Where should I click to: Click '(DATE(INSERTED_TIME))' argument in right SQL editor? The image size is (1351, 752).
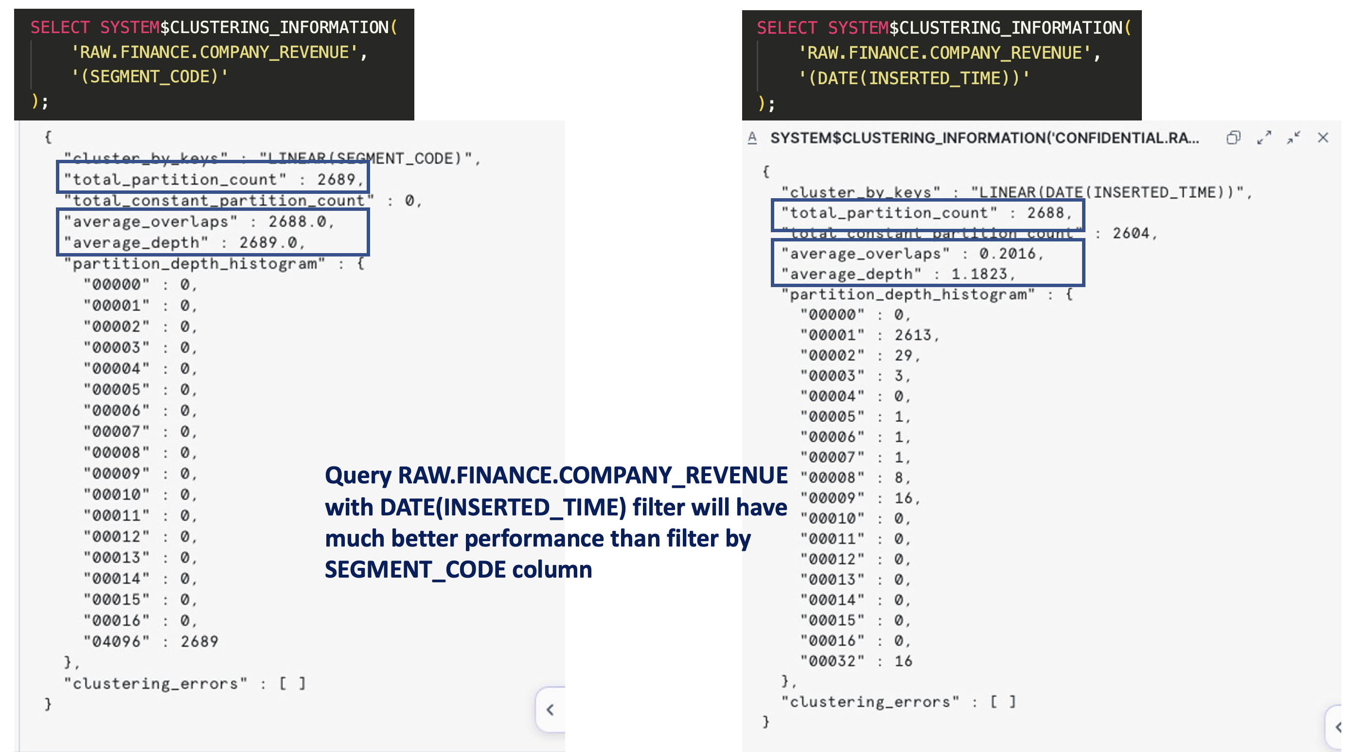tap(914, 78)
